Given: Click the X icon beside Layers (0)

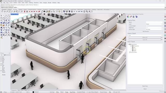Looking at the screenshot, I should 162,40.
